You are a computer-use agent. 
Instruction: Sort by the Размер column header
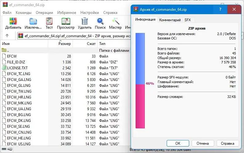point(60,44)
